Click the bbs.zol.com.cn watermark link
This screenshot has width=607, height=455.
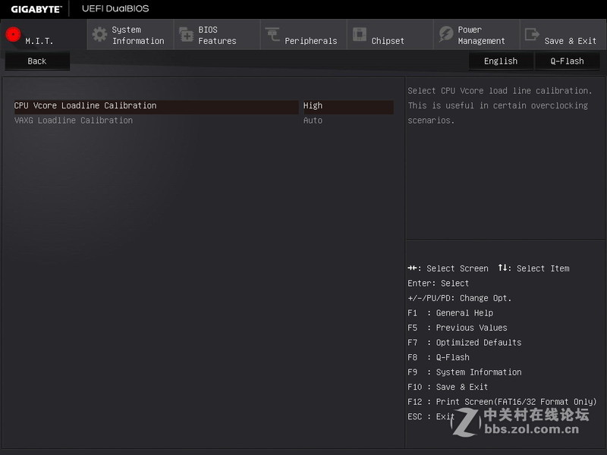pyautogui.click(x=532, y=430)
